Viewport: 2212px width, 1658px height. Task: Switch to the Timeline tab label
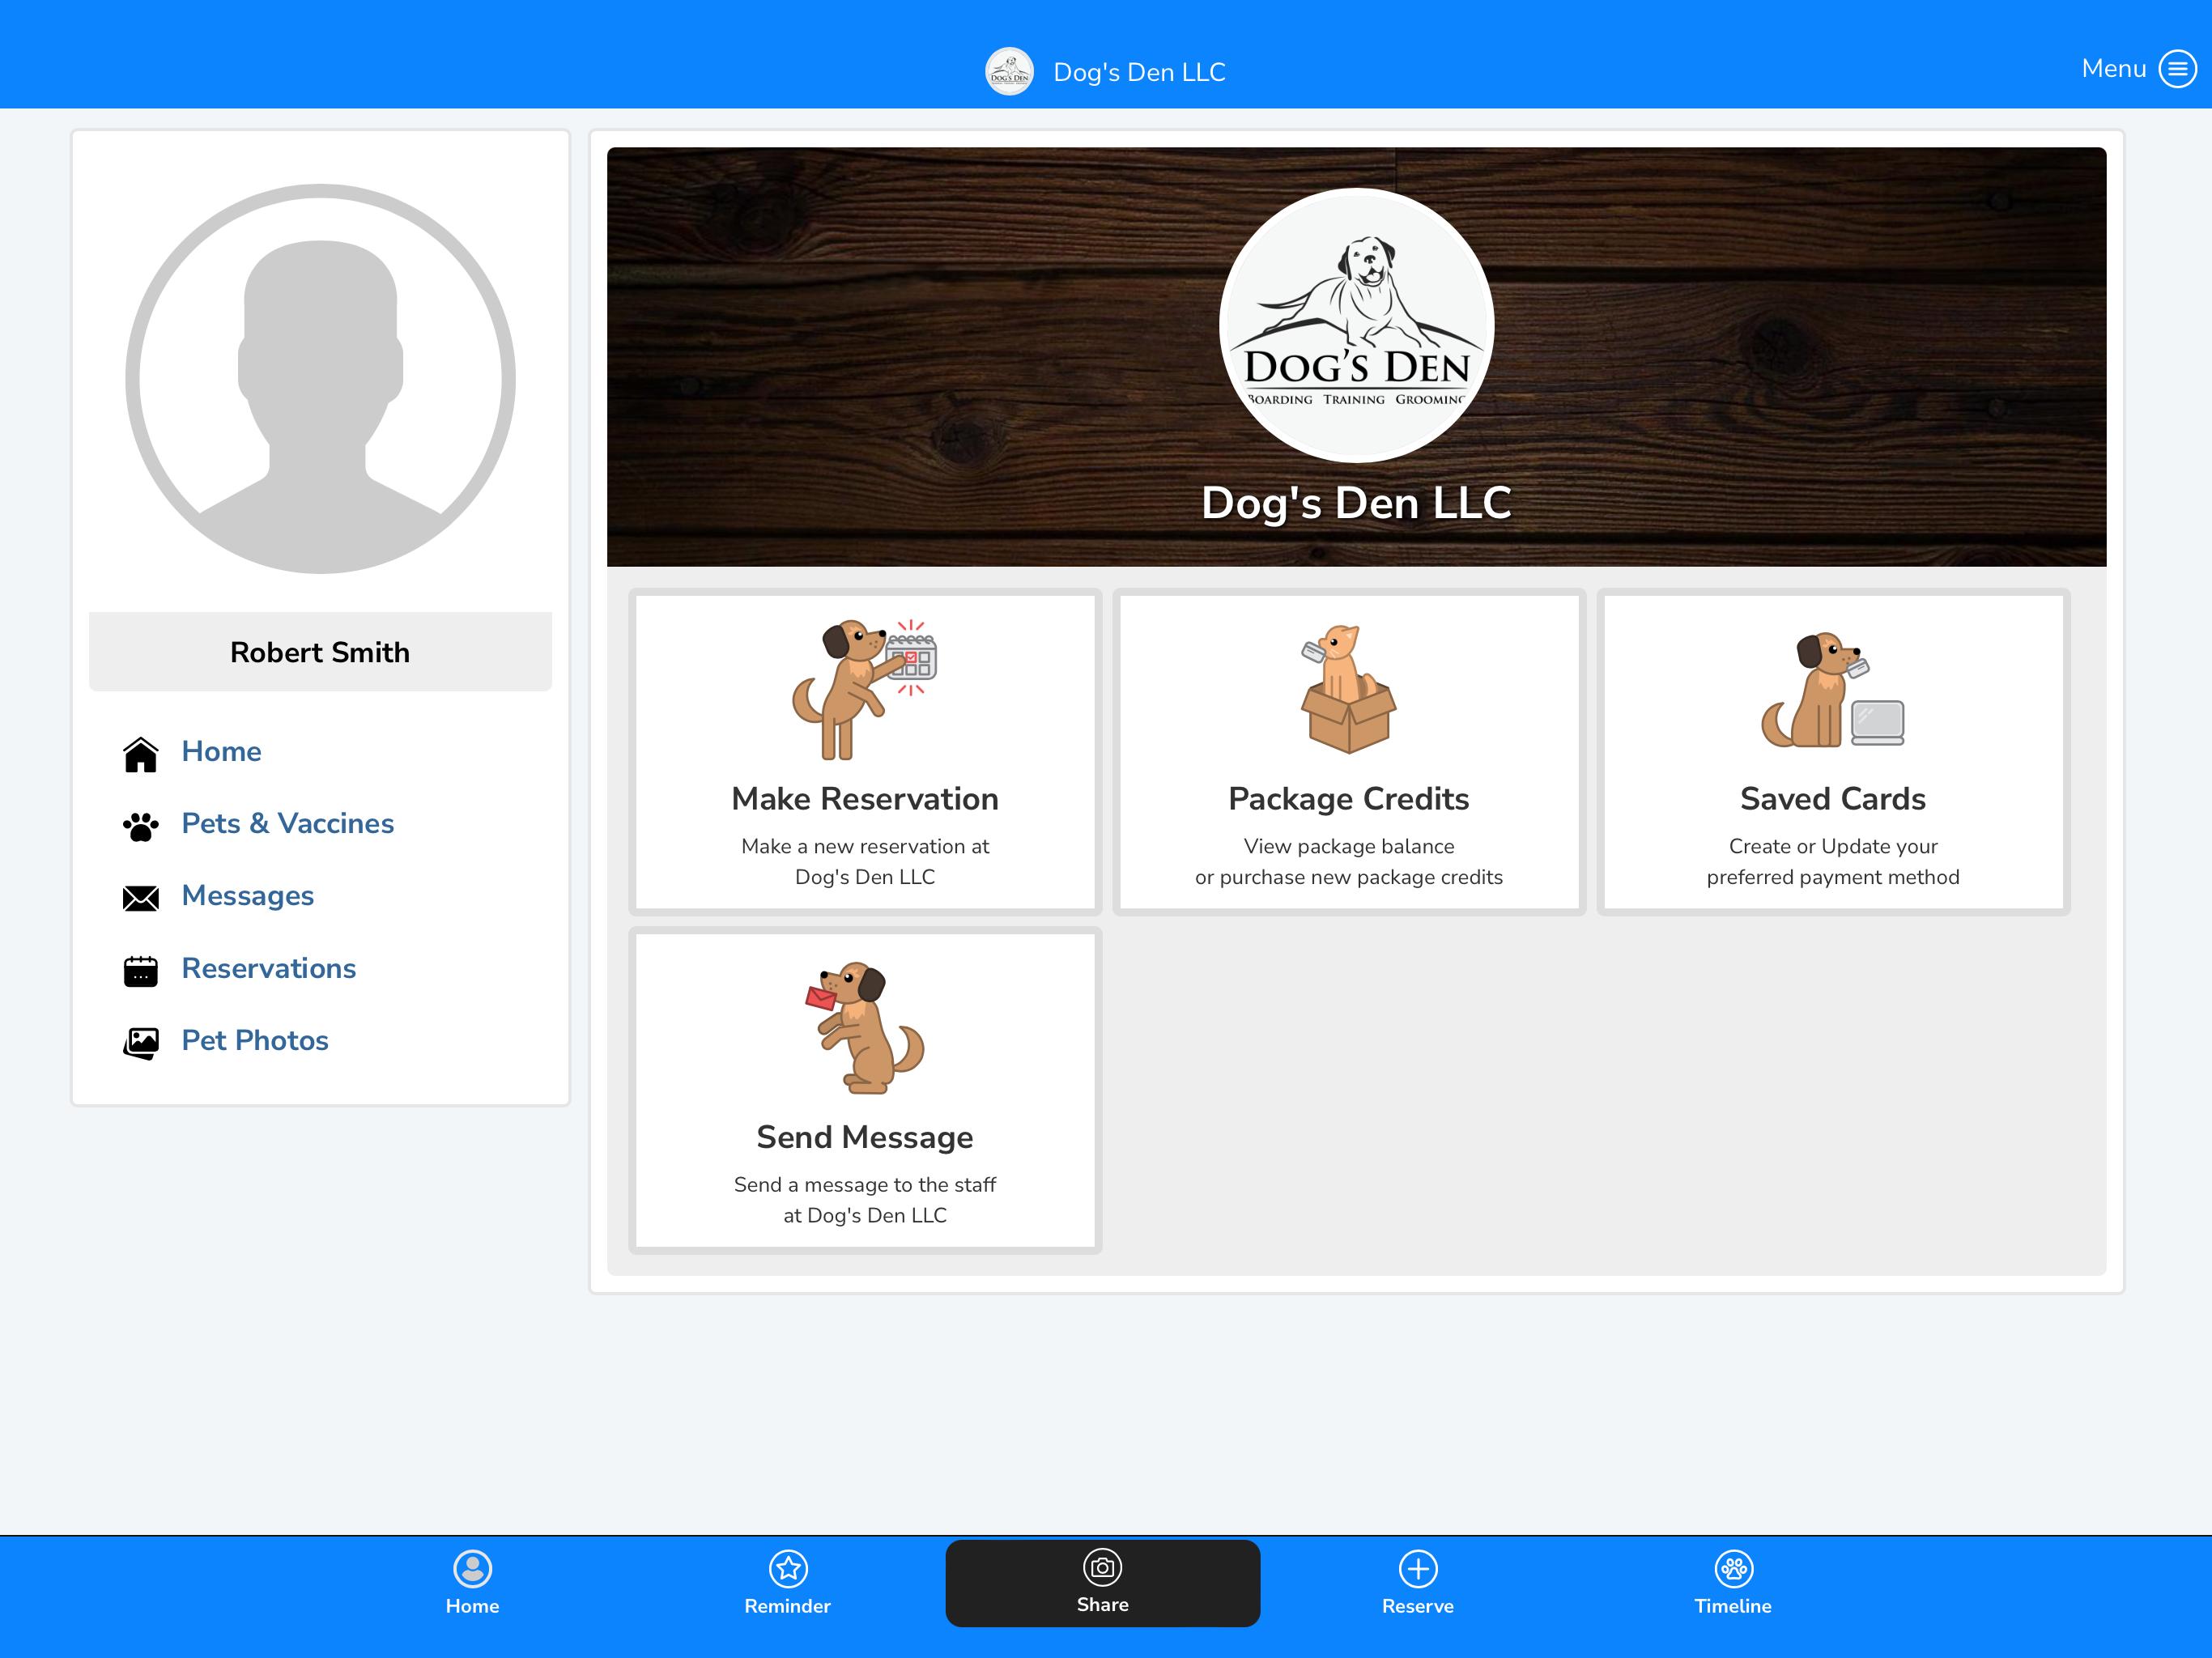[x=1733, y=1606]
